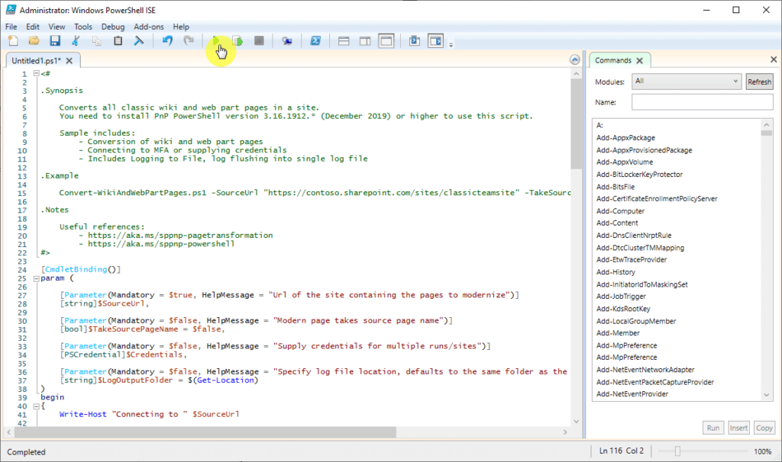Open the View menu
The height and width of the screenshot is (462, 782).
(x=57, y=27)
